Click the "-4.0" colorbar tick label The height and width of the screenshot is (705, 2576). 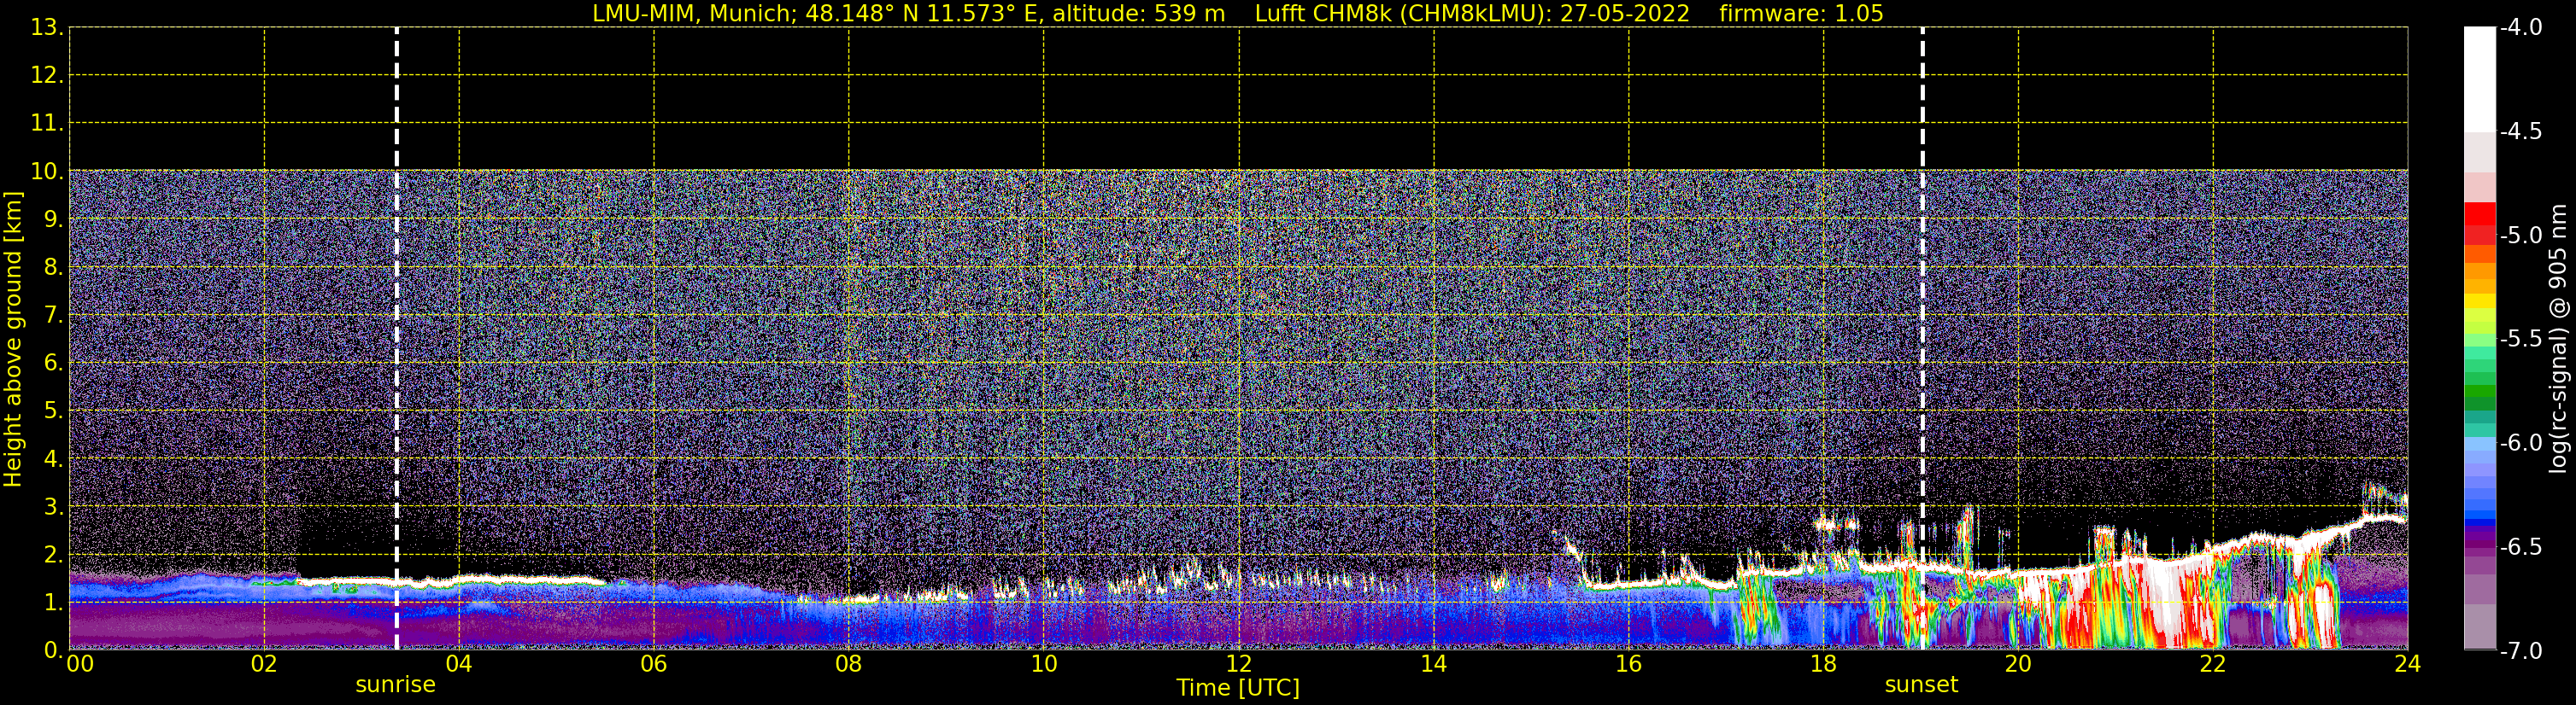click(x=2520, y=28)
